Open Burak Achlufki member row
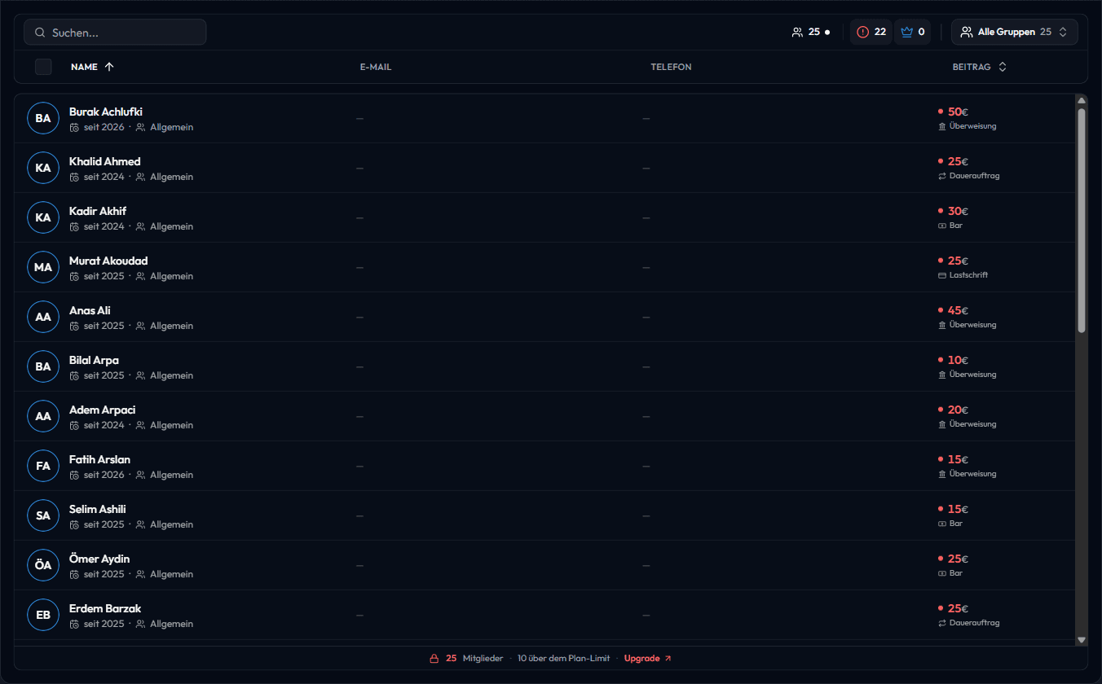 click(544, 118)
